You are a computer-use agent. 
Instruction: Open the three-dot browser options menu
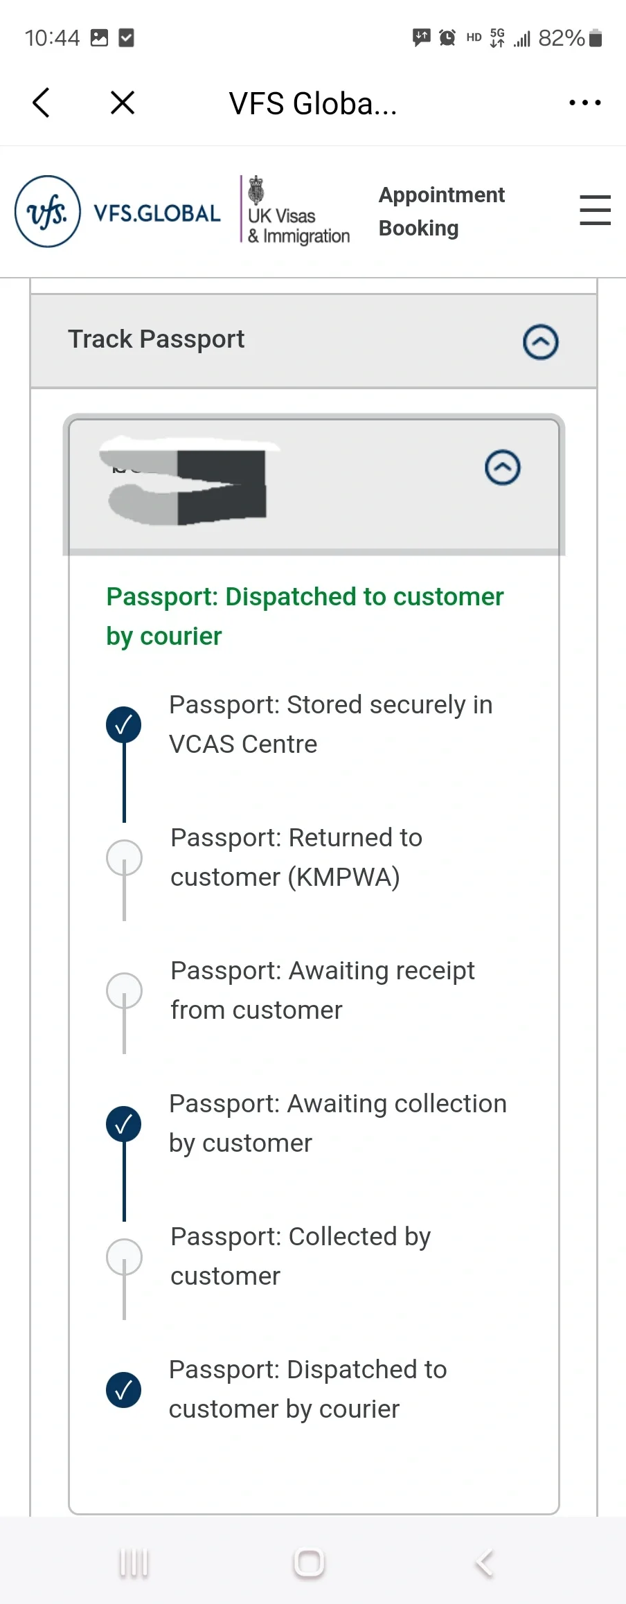[x=584, y=103]
